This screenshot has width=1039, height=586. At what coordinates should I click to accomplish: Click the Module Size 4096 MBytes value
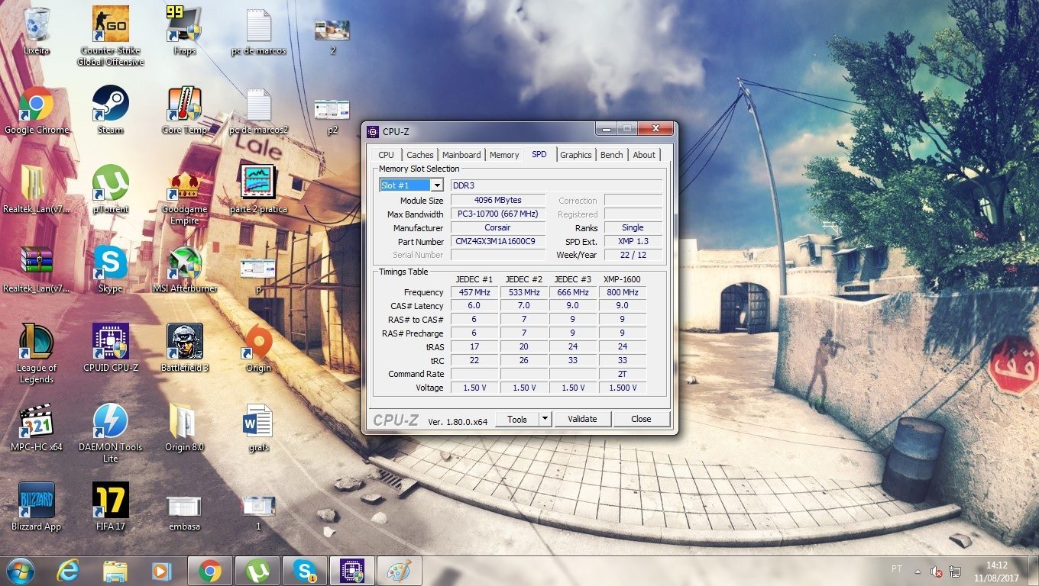498,200
